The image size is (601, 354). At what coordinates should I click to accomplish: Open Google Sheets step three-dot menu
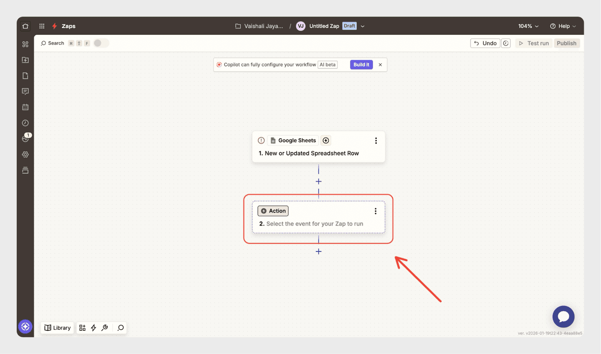376,141
